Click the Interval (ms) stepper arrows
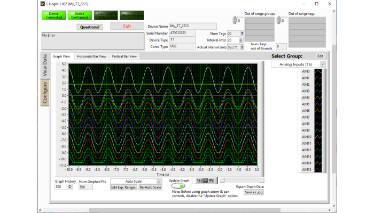 [x=240, y=40]
